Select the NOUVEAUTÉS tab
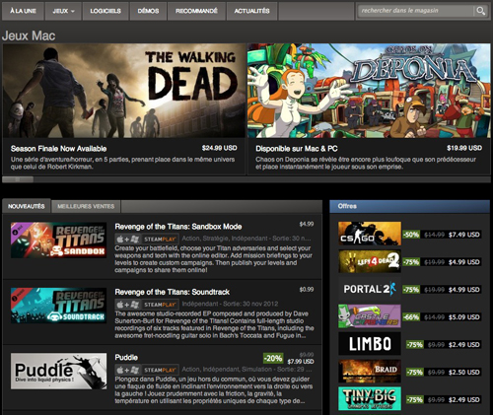Image resolution: width=493 pixels, height=415 pixels. click(x=27, y=206)
